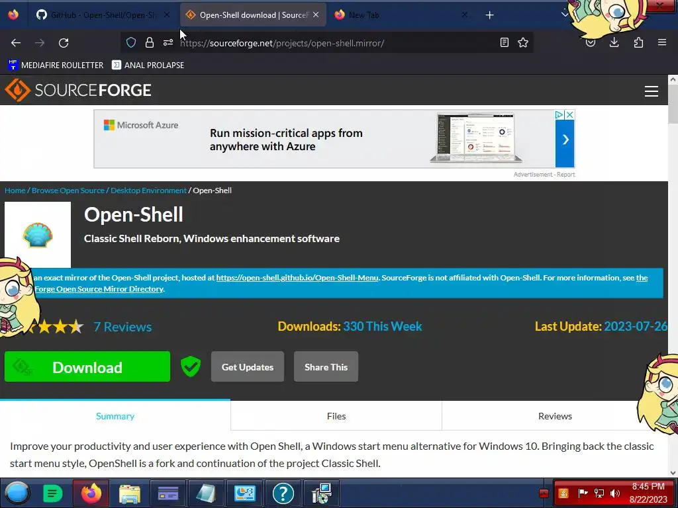Screen dimensions: 678x508
Task: Open the Action Center flag tray icon
Action: point(583,493)
